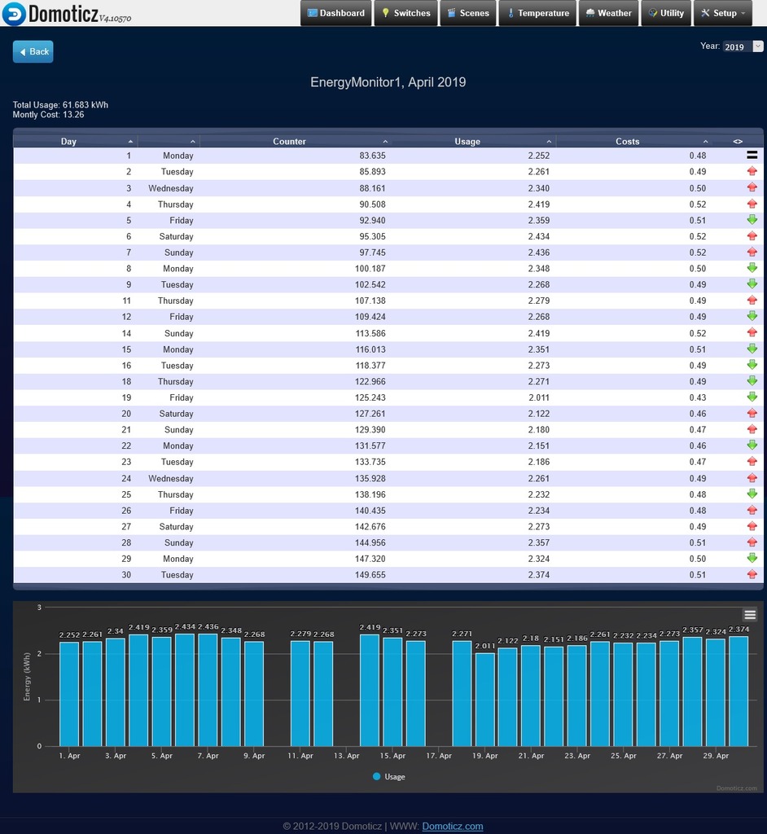The image size is (767, 834).
Task: Click the green down arrow for day 22
Action: 752,446
